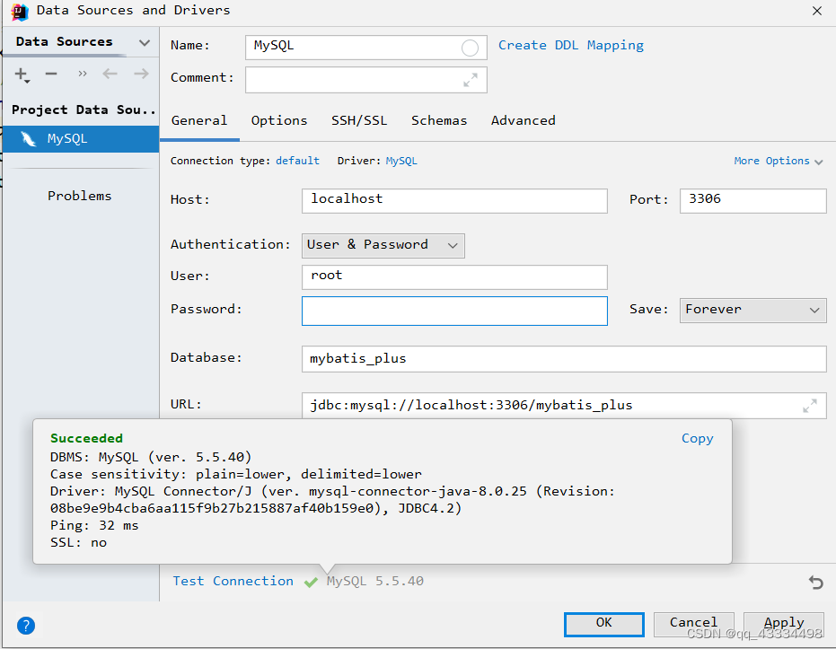Open the Authentication User & Password dropdown
Image resolution: width=836 pixels, height=649 pixels.
pos(383,246)
